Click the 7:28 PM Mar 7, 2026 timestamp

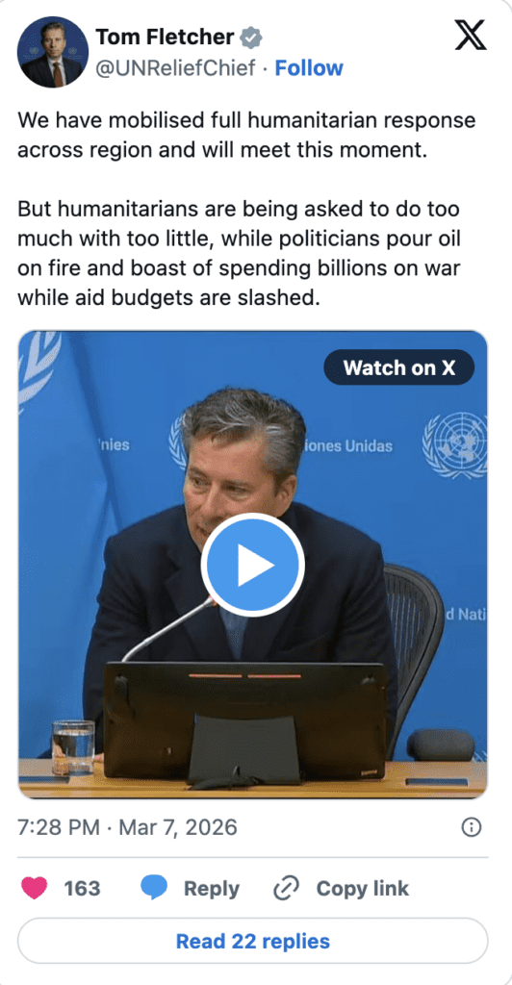point(128,827)
